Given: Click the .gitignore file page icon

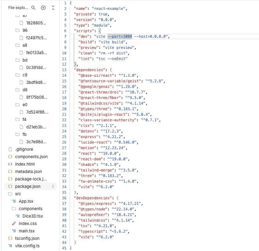Looking at the screenshot, I should click(10, 149).
